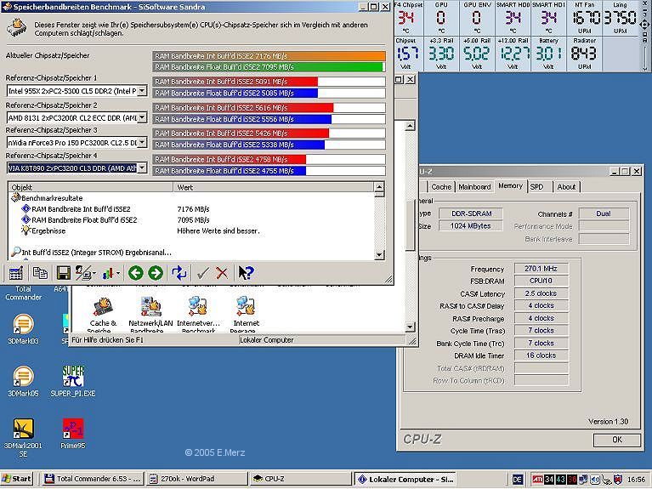Switch to the SPD tab in CPU-Z
The image size is (652, 489).
pos(537,187)
